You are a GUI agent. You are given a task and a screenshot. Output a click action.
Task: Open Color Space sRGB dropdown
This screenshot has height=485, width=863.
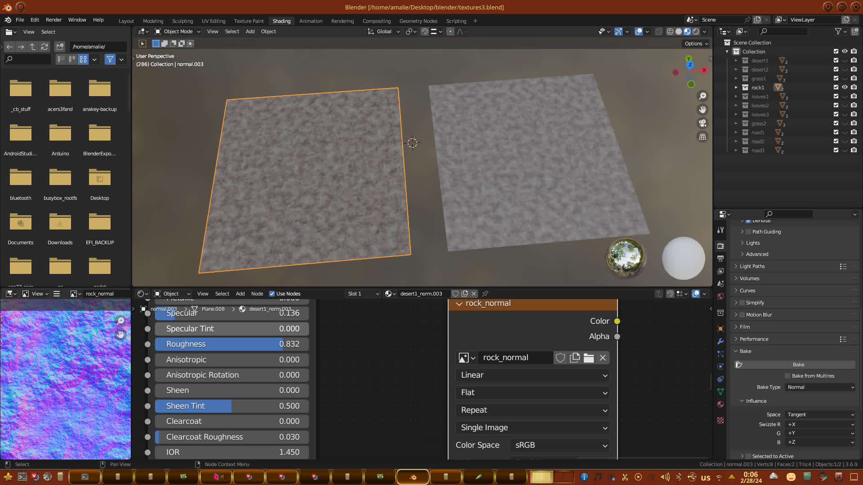[560, 445]
